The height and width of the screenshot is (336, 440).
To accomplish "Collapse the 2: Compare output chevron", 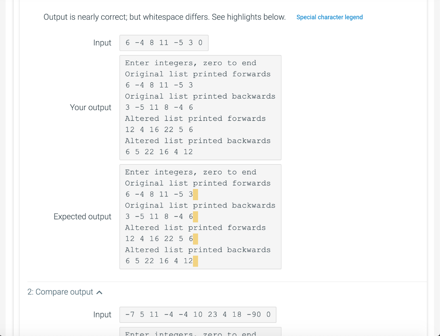I will pyautogui.click(x=99, y=292).
